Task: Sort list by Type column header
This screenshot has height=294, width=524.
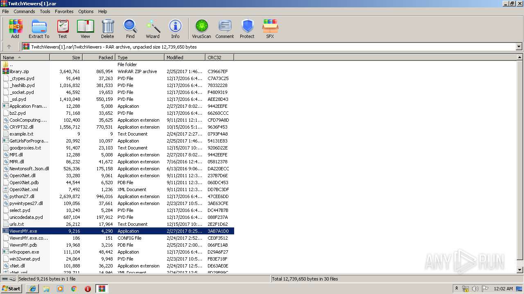Action: 140,58
